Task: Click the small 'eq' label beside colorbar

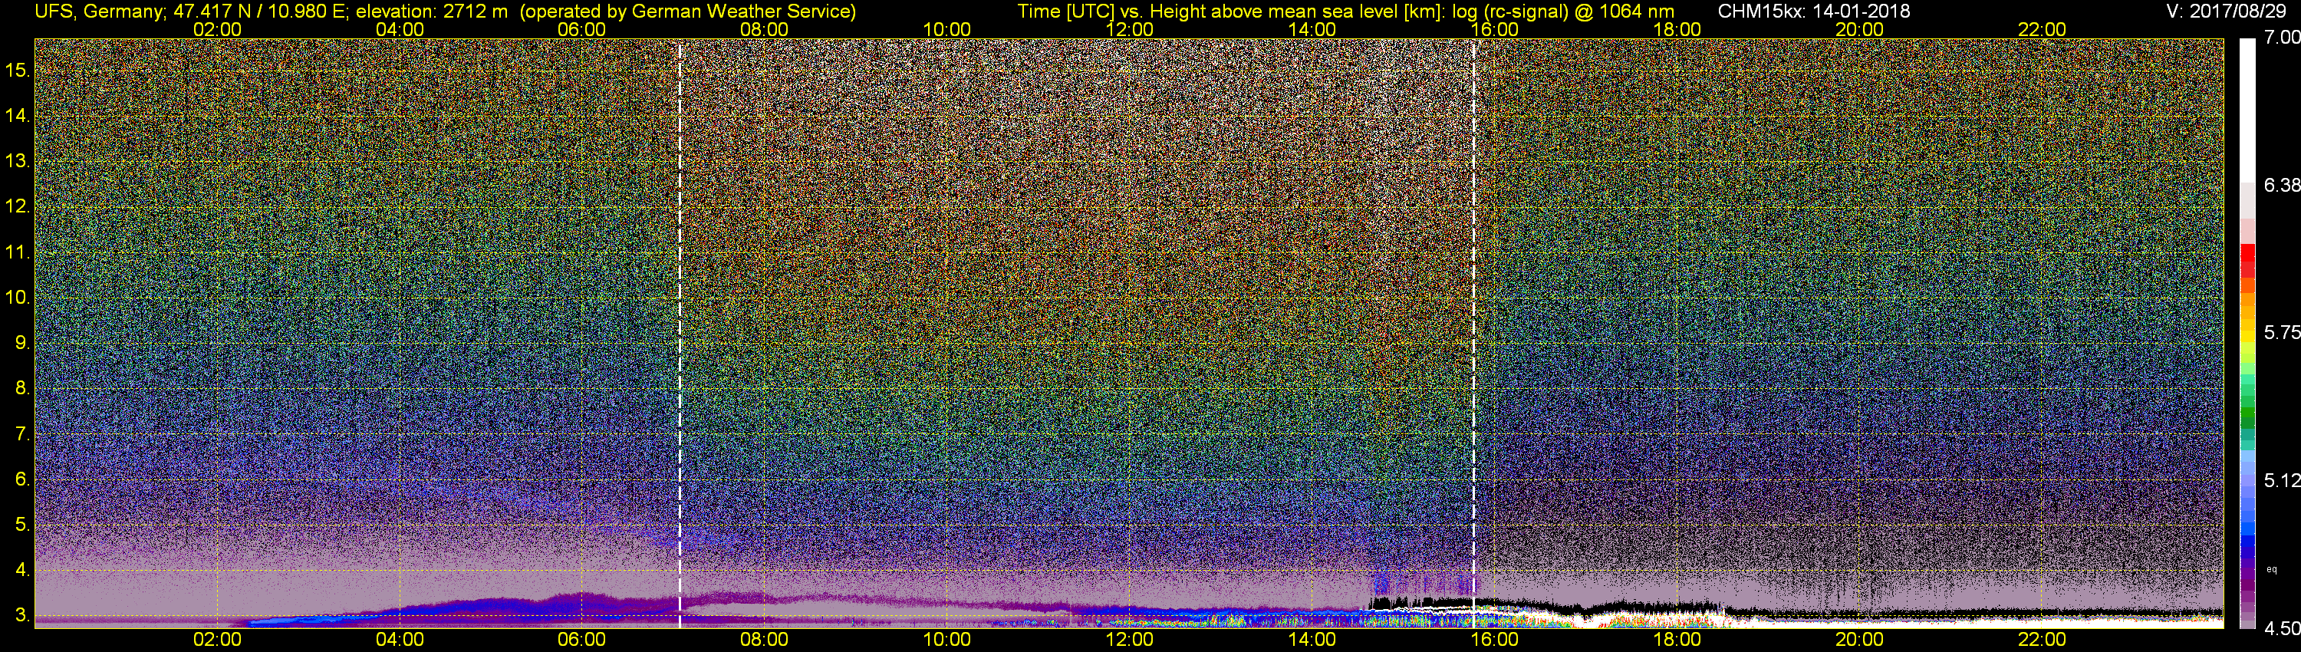Action: (2272, 569)
